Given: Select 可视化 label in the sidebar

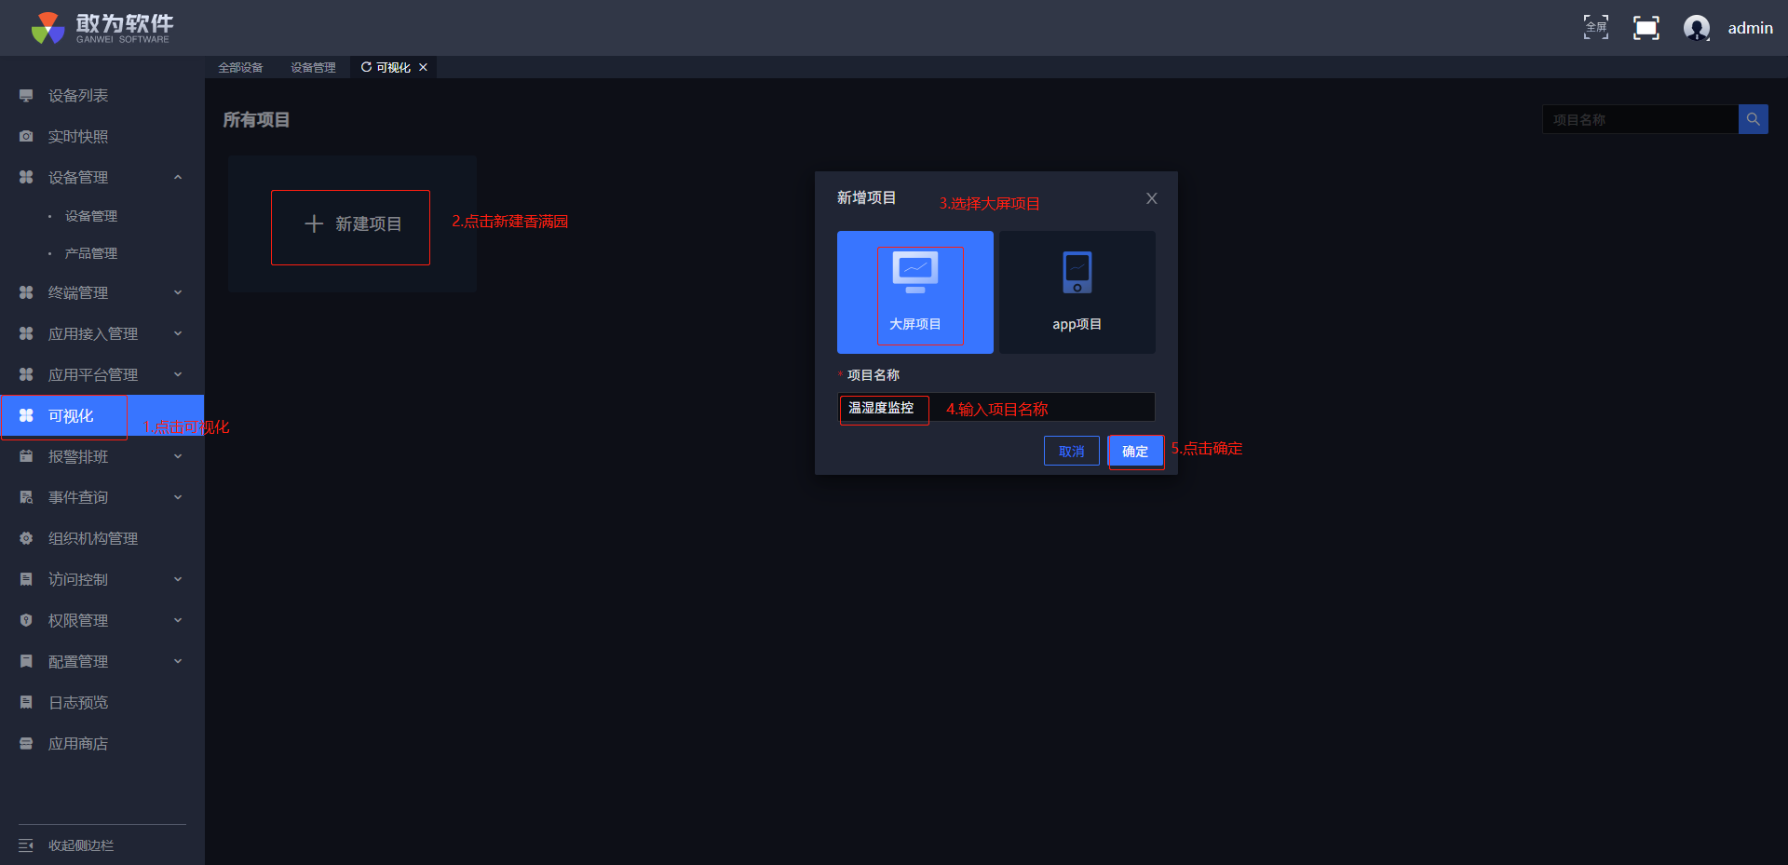Looking at the screenshot, I should coord(71,416).
